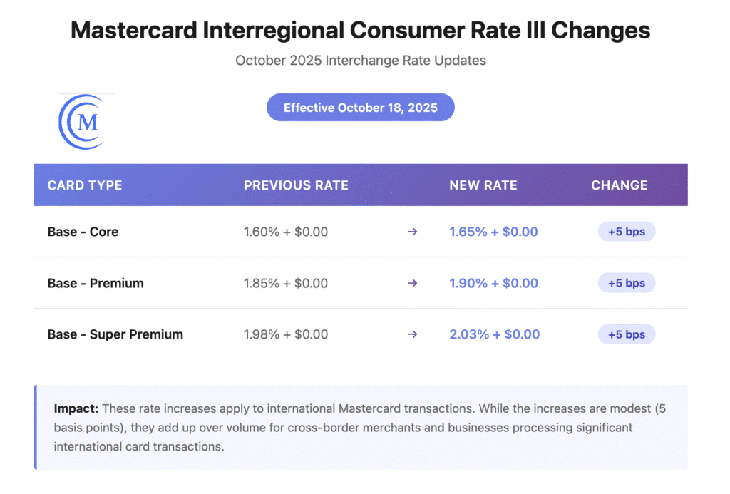Click the Base - Premium row arrow

(x=412, y=283)
